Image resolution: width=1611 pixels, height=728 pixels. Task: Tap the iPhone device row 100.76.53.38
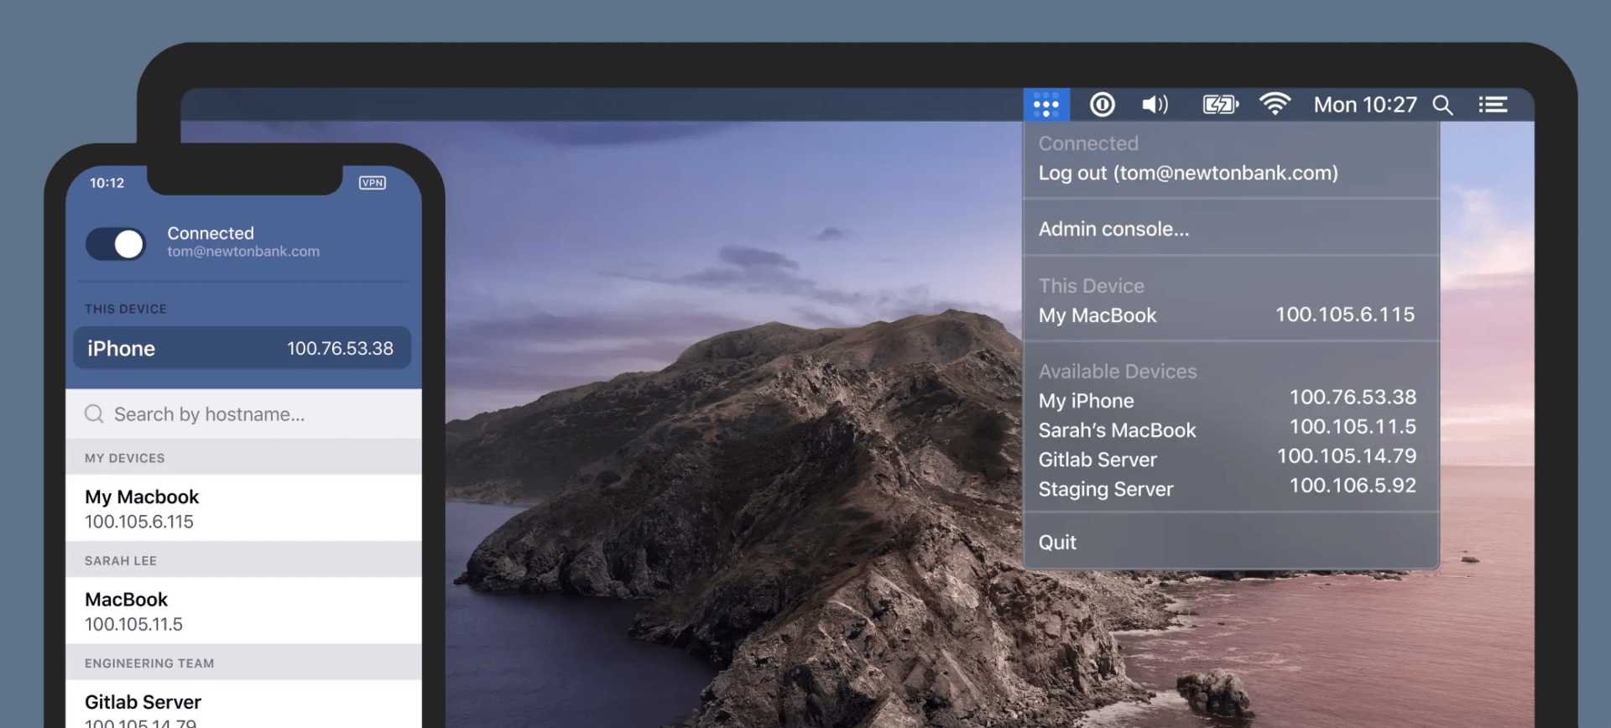(242, 348)
